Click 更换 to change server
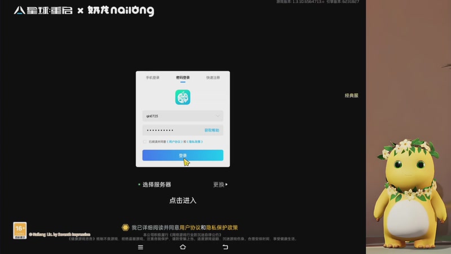This screenshot has width=451, height=254. tap(220, 185)
